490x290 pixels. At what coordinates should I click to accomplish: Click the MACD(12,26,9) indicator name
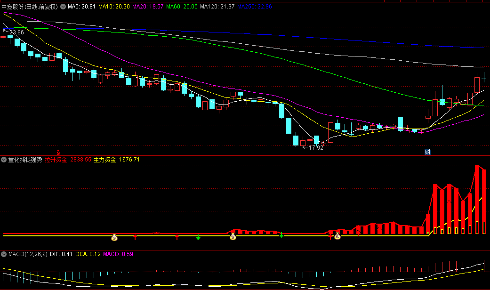coord(28,254)
